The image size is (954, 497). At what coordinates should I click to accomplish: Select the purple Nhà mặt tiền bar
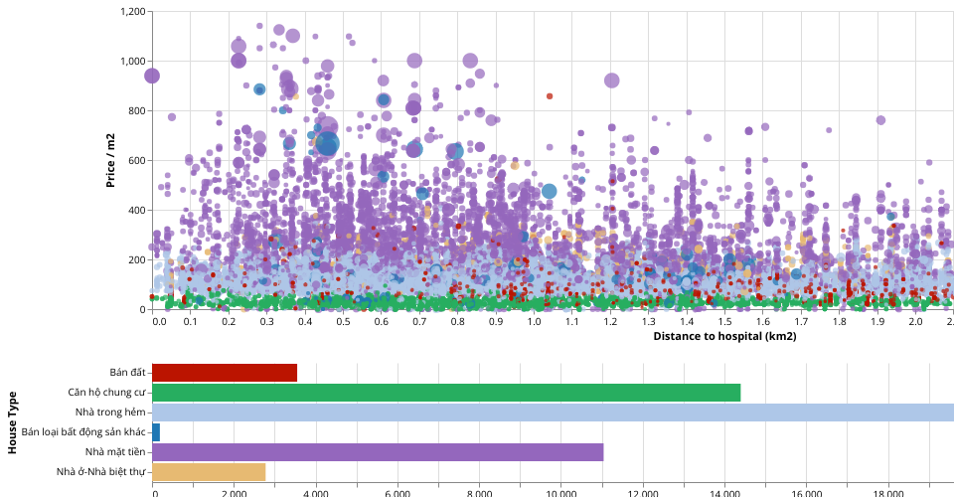(x=378, y=452)
